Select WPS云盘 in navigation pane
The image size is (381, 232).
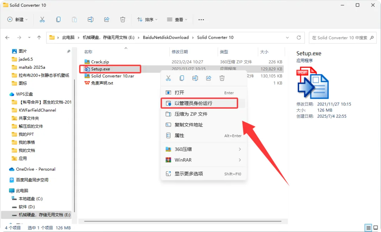[x=24, y=94]
